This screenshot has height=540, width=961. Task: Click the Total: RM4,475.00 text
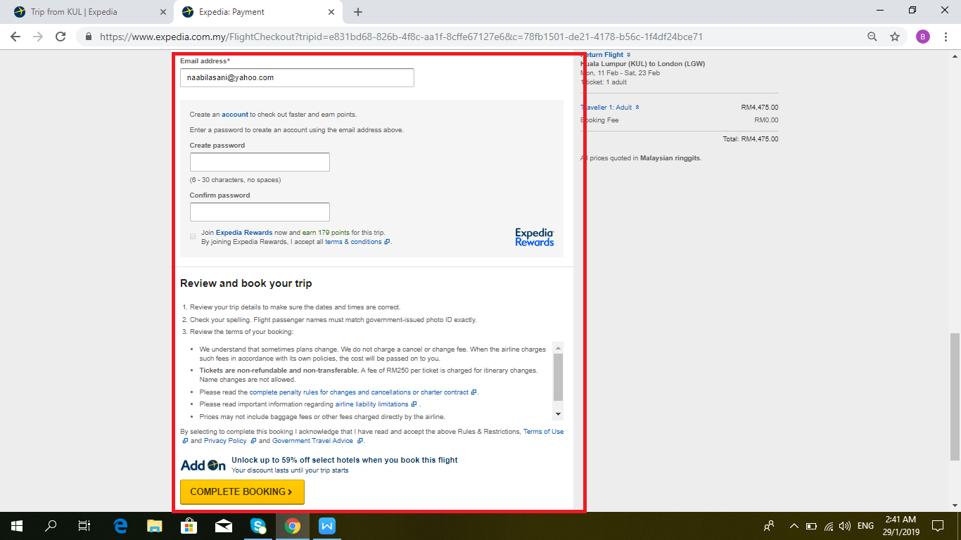click(751, 139)
